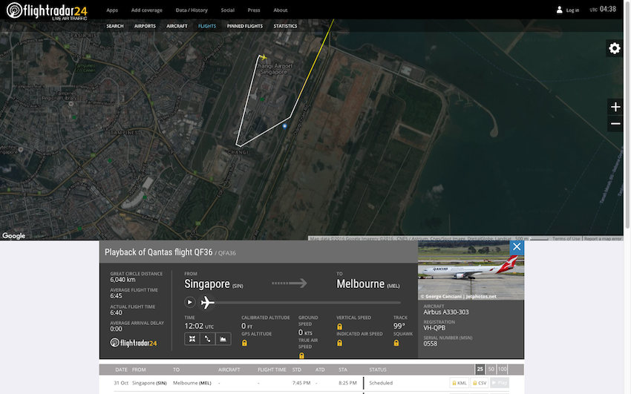Click the Changi Airport Singapore map label

pyautogui.click(x=274, y=69)
